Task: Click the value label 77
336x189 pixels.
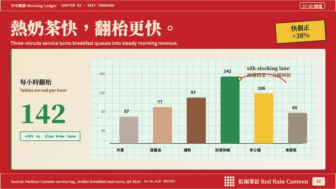Action: [160, 102]
